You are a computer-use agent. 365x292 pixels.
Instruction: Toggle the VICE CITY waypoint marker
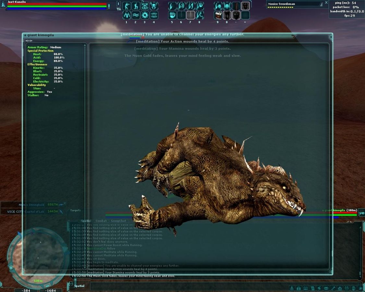(x=61, y=212)
